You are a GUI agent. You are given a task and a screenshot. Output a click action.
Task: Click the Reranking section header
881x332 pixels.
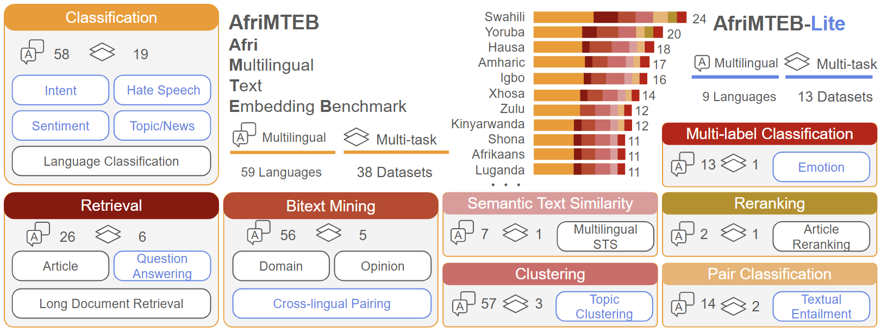(769, 204)
